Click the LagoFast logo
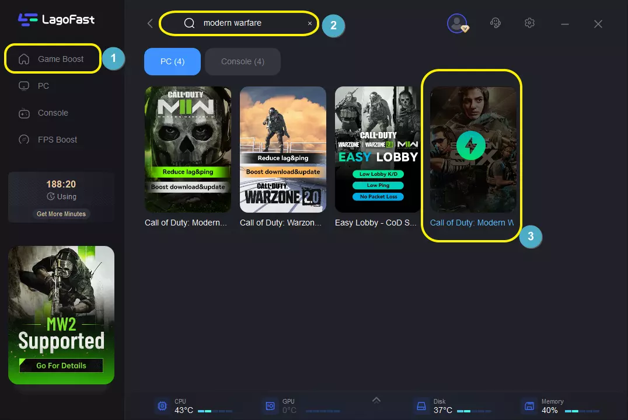This screenshot has width=628, height=420. 56,20
